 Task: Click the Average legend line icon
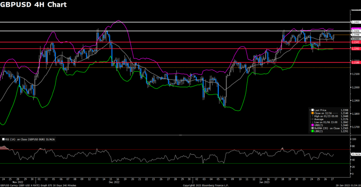(x=312, y=119)
